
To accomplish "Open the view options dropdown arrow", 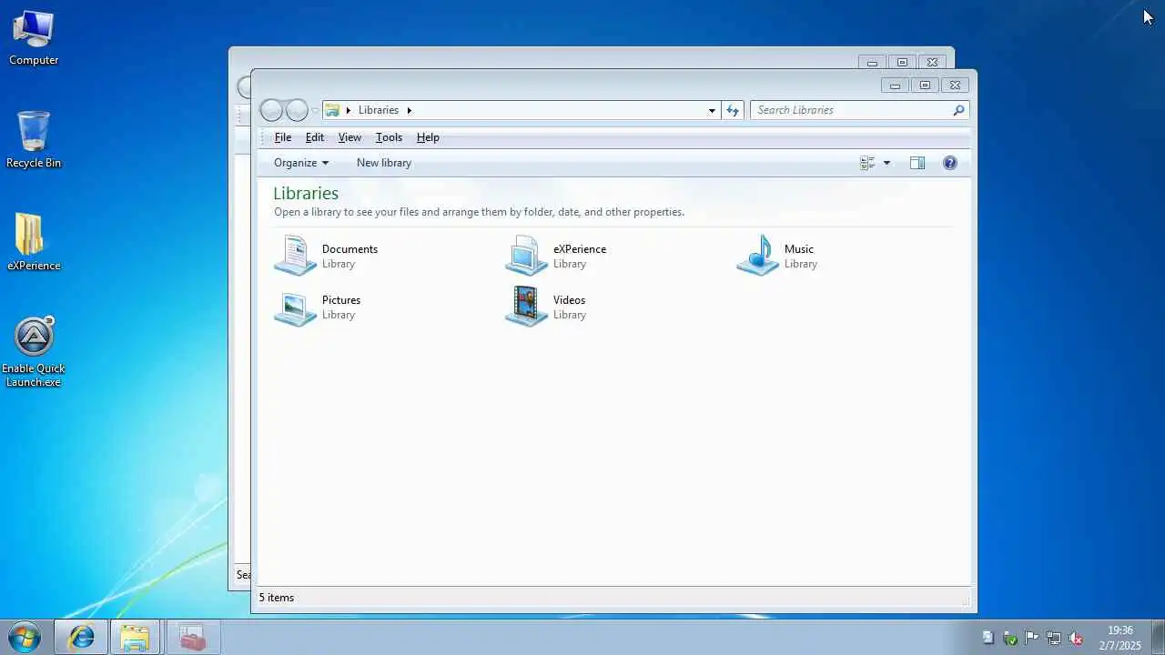I will pyautogui.click(x=887, y=163).
